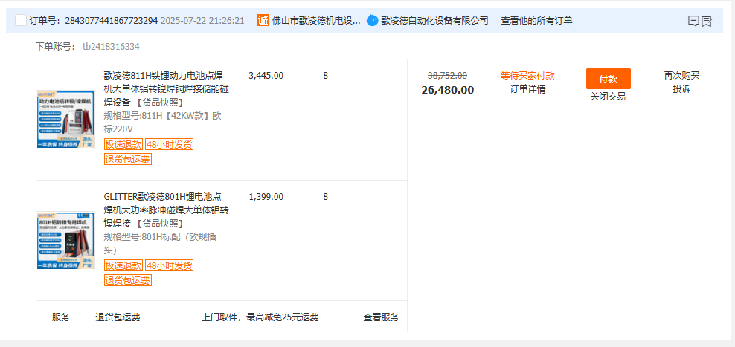The height and width of the screenshot is (347, 735).
Task: Click 退货包运费 tag under 801H item
Action: [127, 281]
